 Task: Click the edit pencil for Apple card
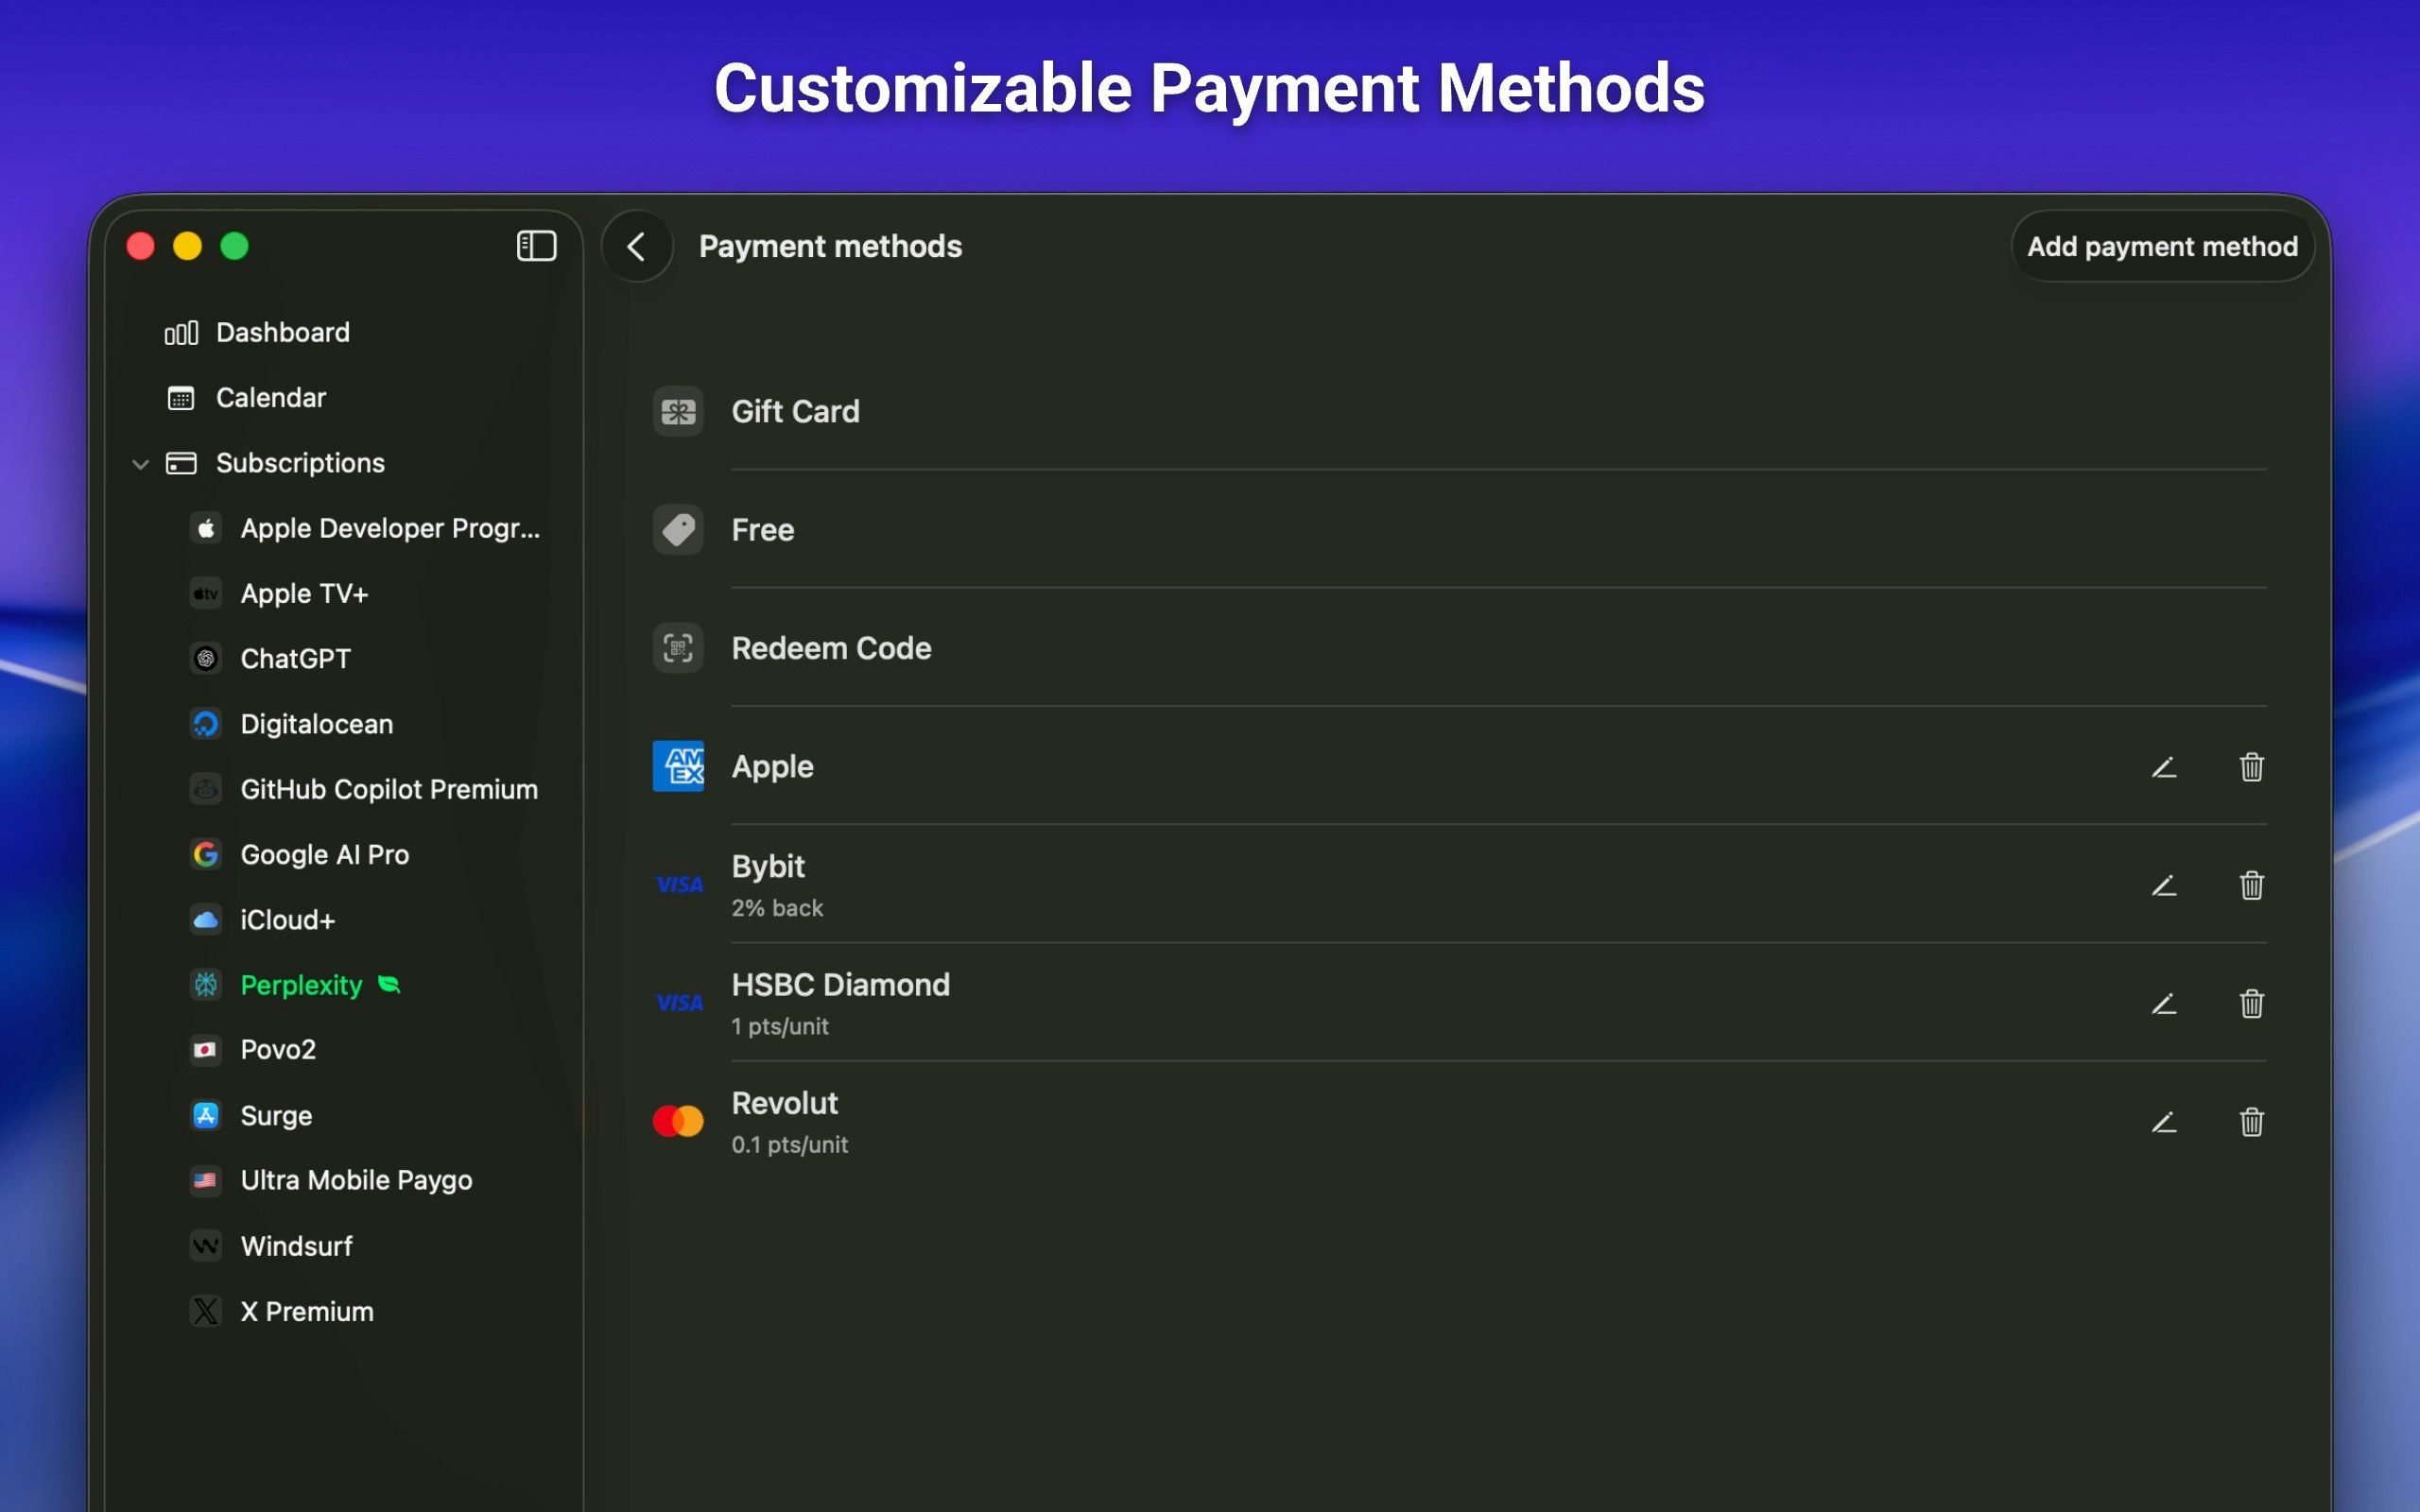2164,767
